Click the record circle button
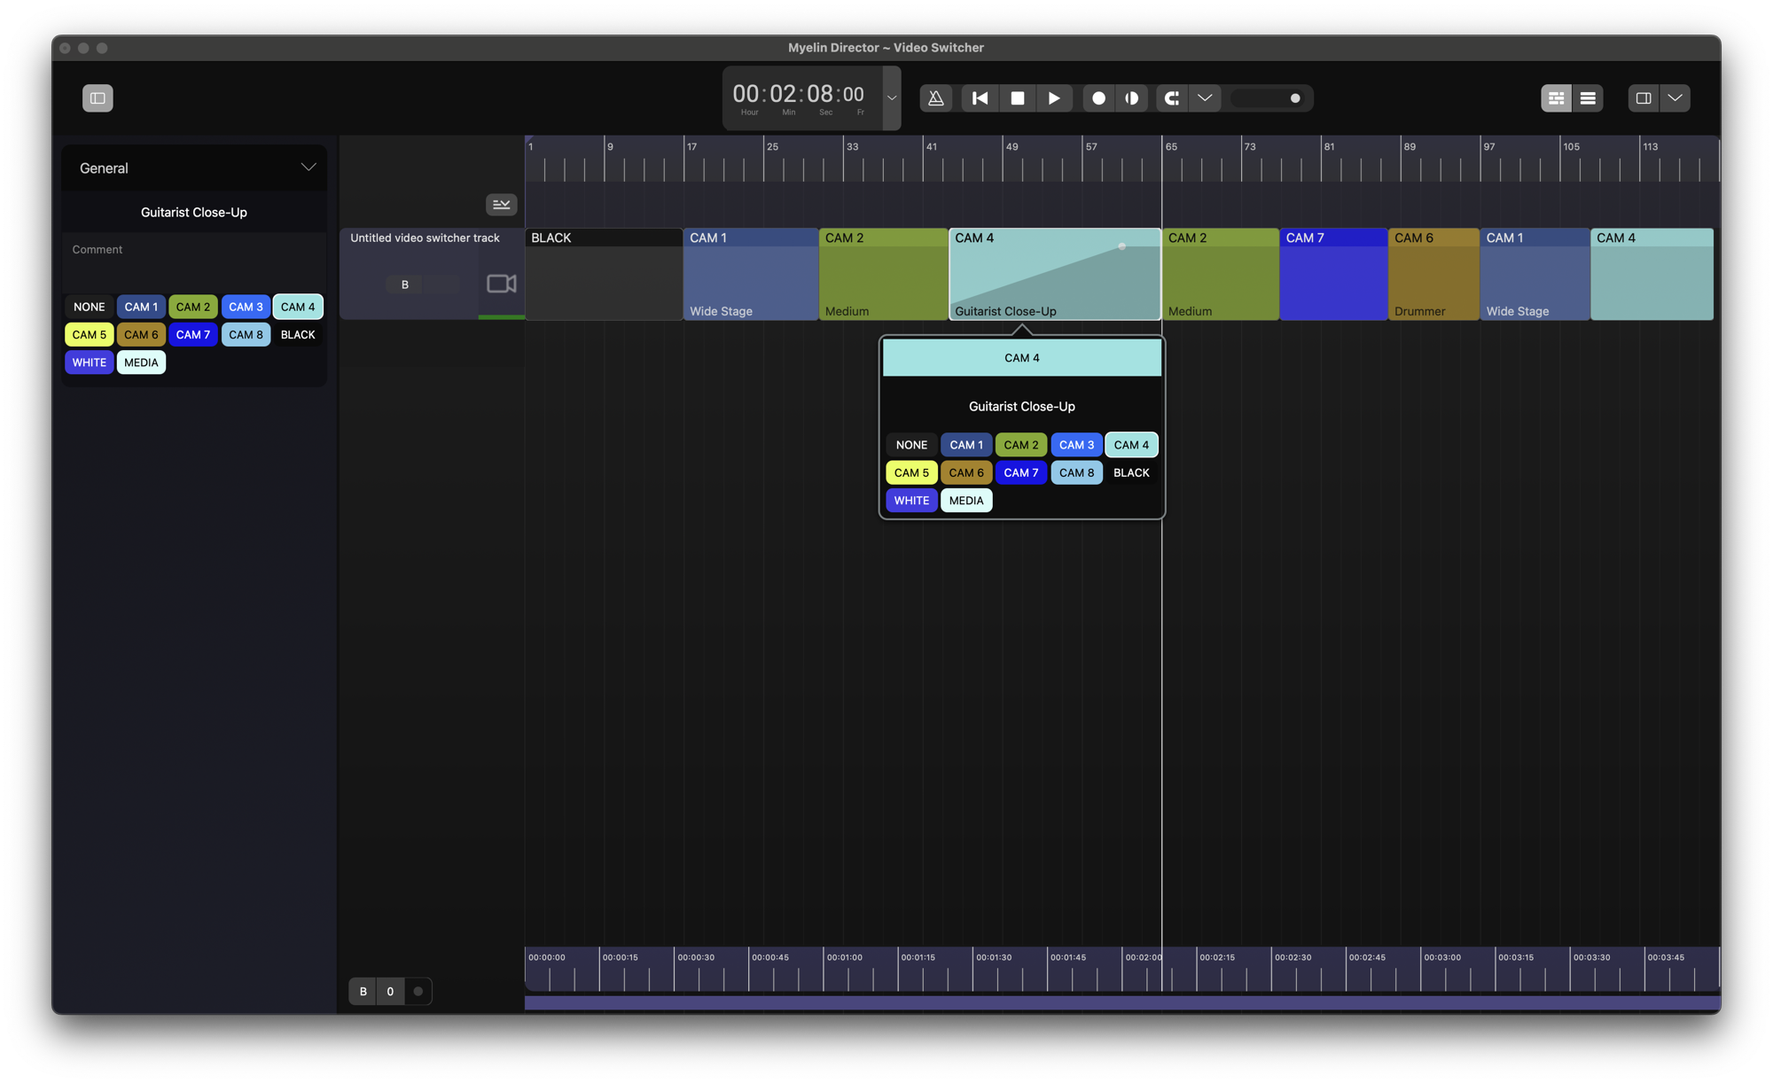The width and height of the screenshot is (1773, 1083). [x=1098, y=98]
